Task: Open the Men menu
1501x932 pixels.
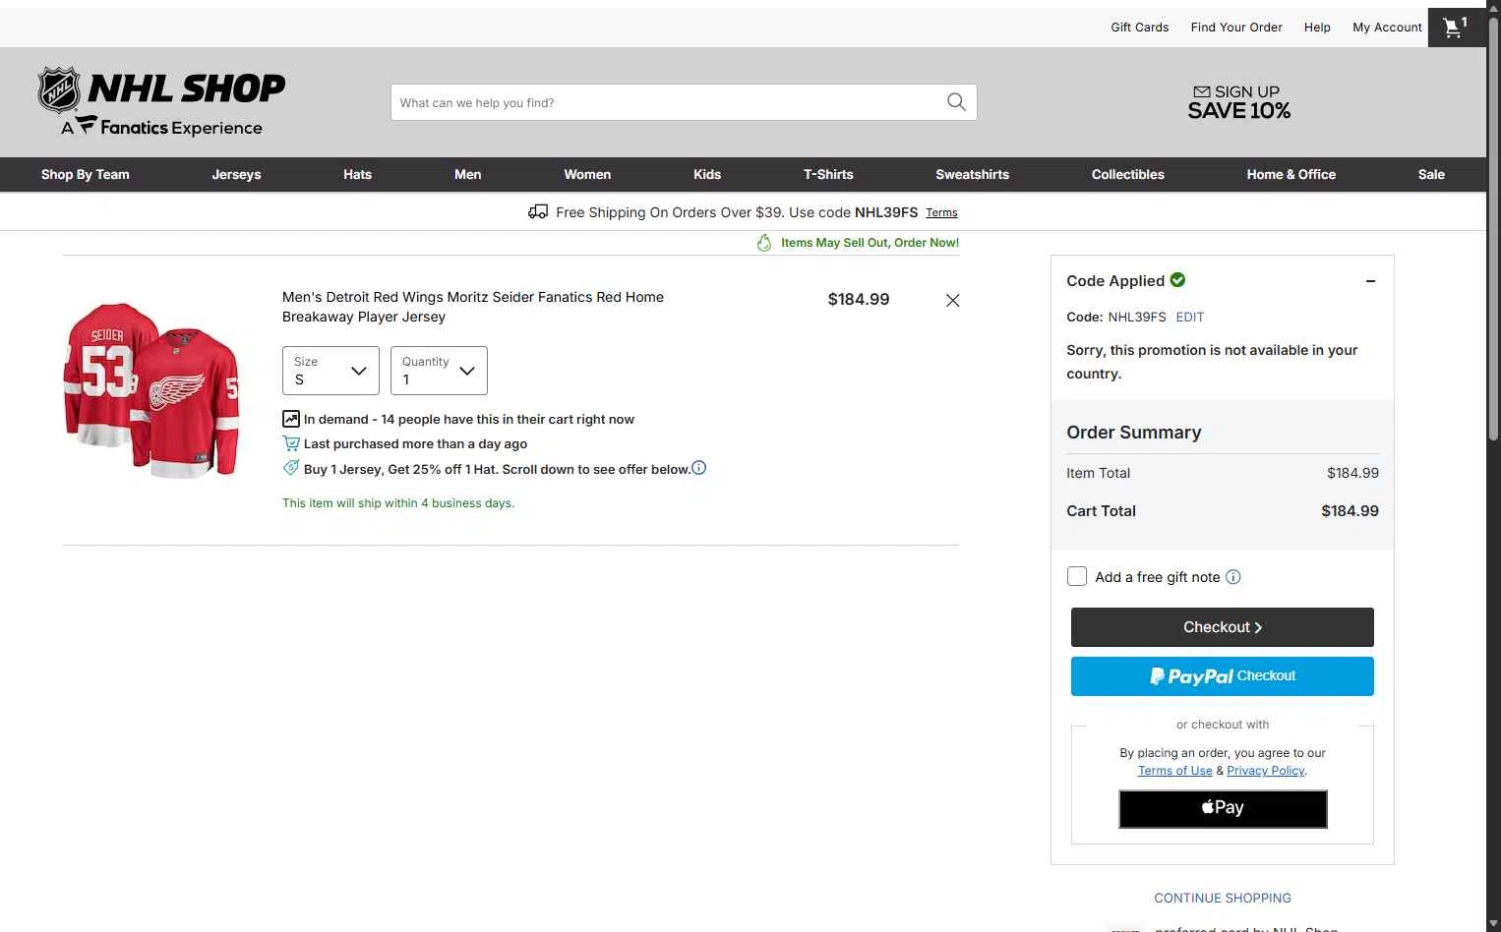Action: 468,174
